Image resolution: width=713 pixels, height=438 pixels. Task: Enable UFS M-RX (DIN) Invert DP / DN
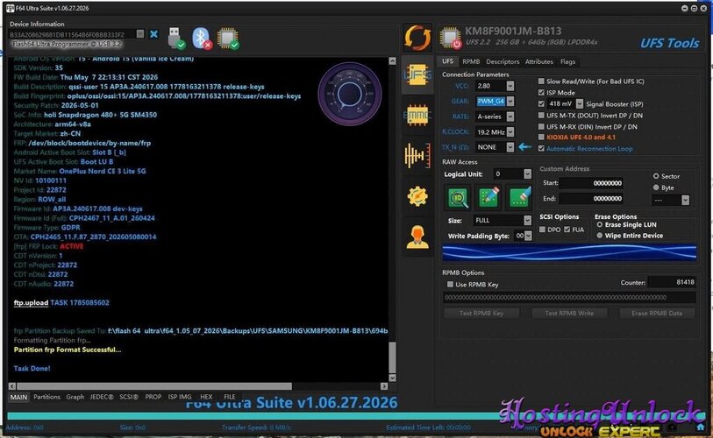(541, 127)
